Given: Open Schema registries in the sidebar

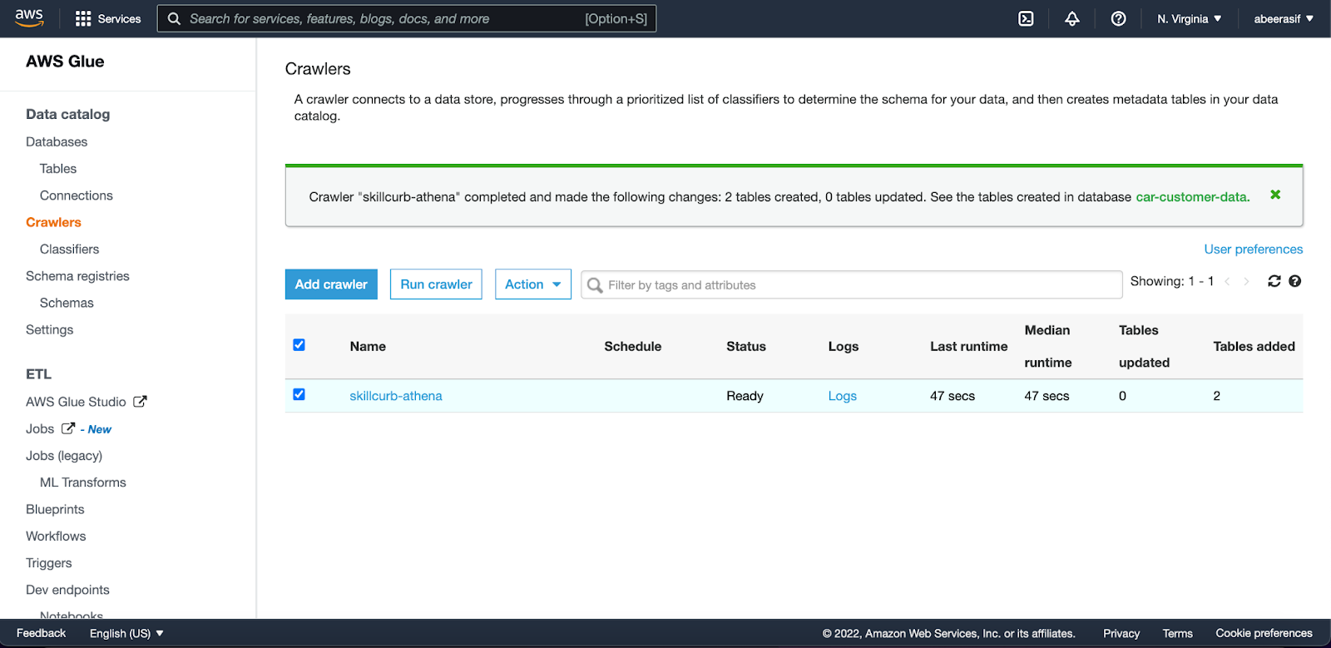Looking at the screenshot, I should click(77, 276).
